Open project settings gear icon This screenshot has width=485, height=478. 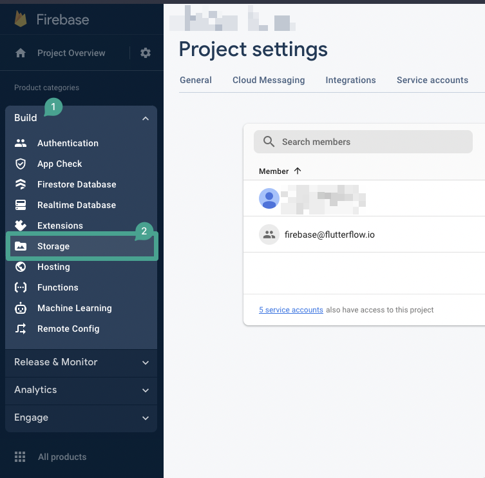146,53
